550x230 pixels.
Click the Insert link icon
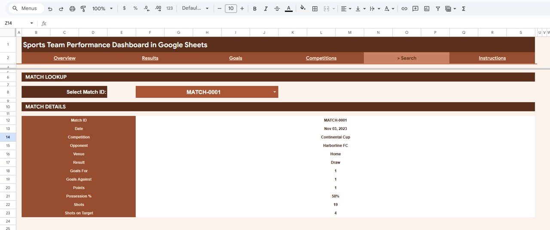point(404,9)
